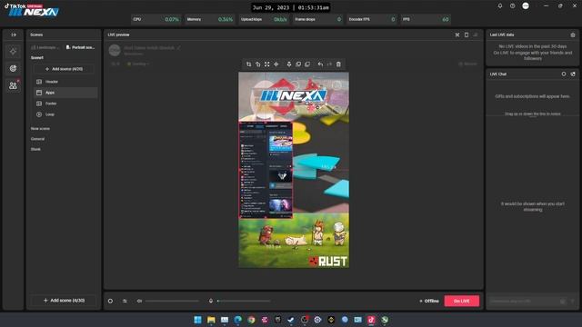Screen dimensions: 582x327
Task: Collapse the left sidebar with the arrow icon
Action: point(14,35)
